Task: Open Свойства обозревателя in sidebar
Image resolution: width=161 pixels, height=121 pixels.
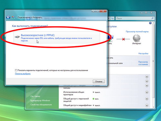Action: pos(41,105)
